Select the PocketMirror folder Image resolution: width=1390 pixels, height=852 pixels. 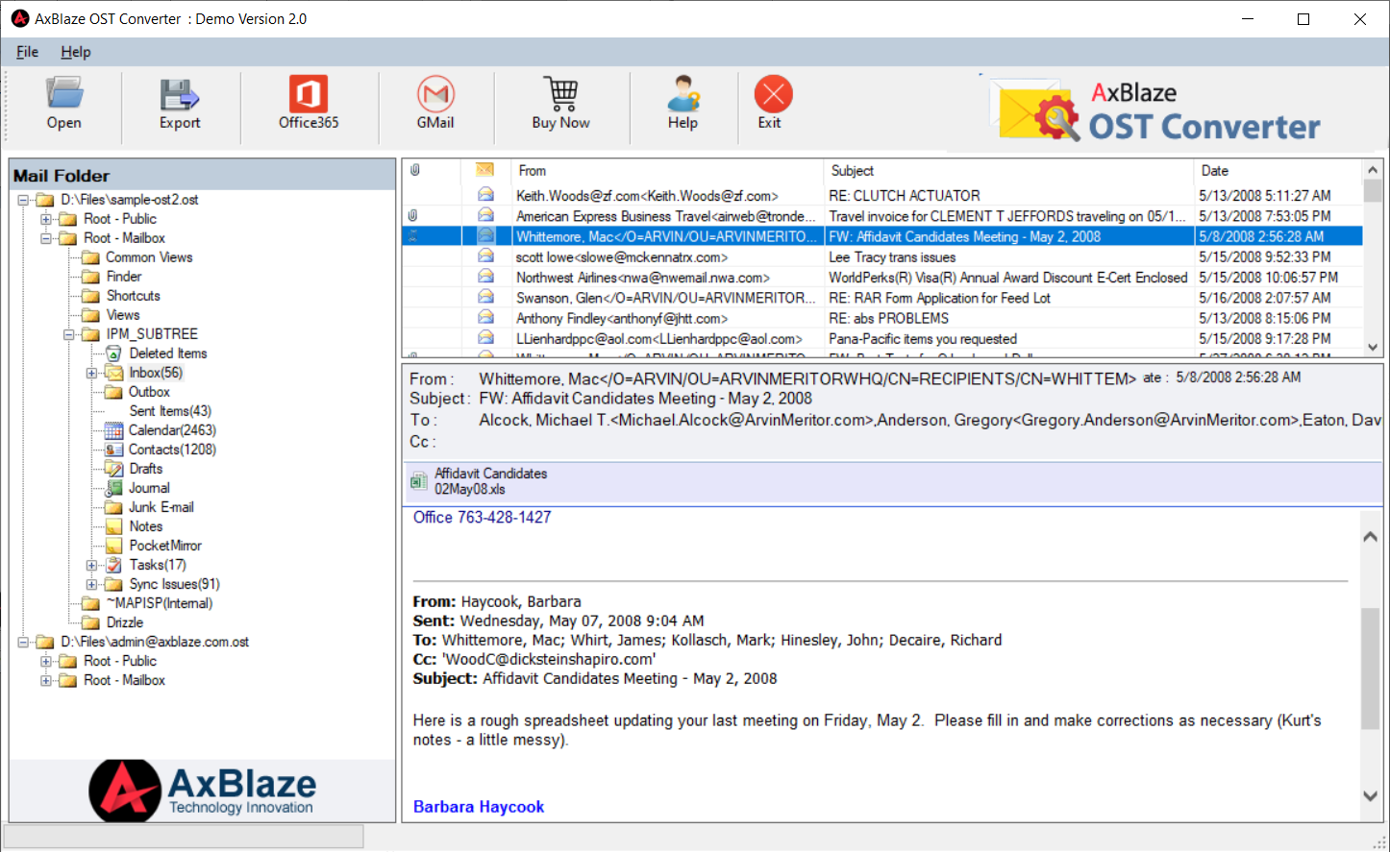click(x=165, y=546)
